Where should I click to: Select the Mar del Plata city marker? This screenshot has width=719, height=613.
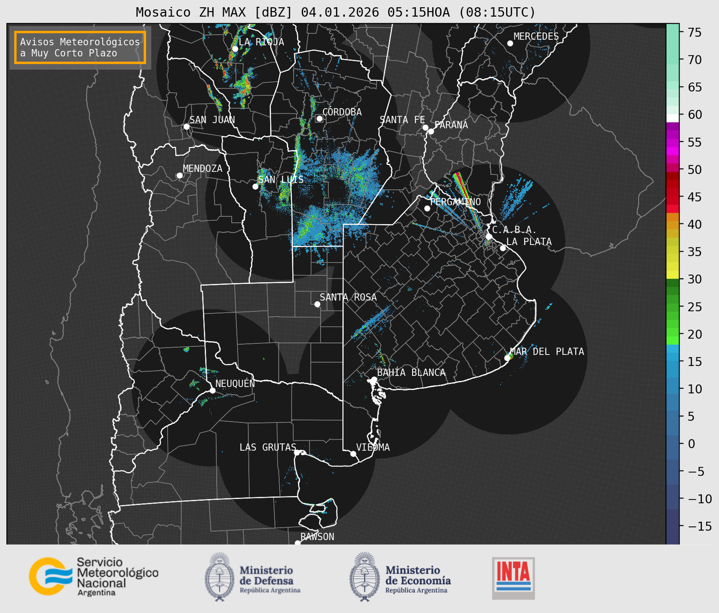tap(507, 358)
